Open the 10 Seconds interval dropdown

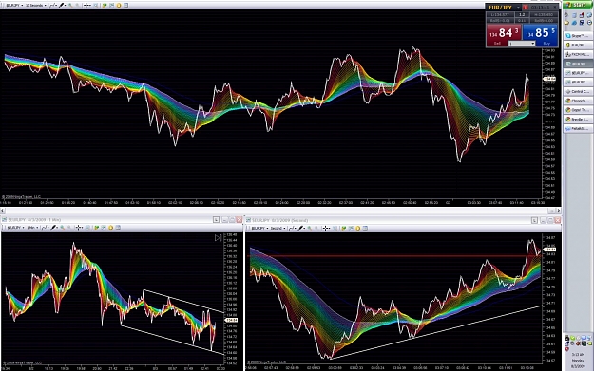point(35,6)
